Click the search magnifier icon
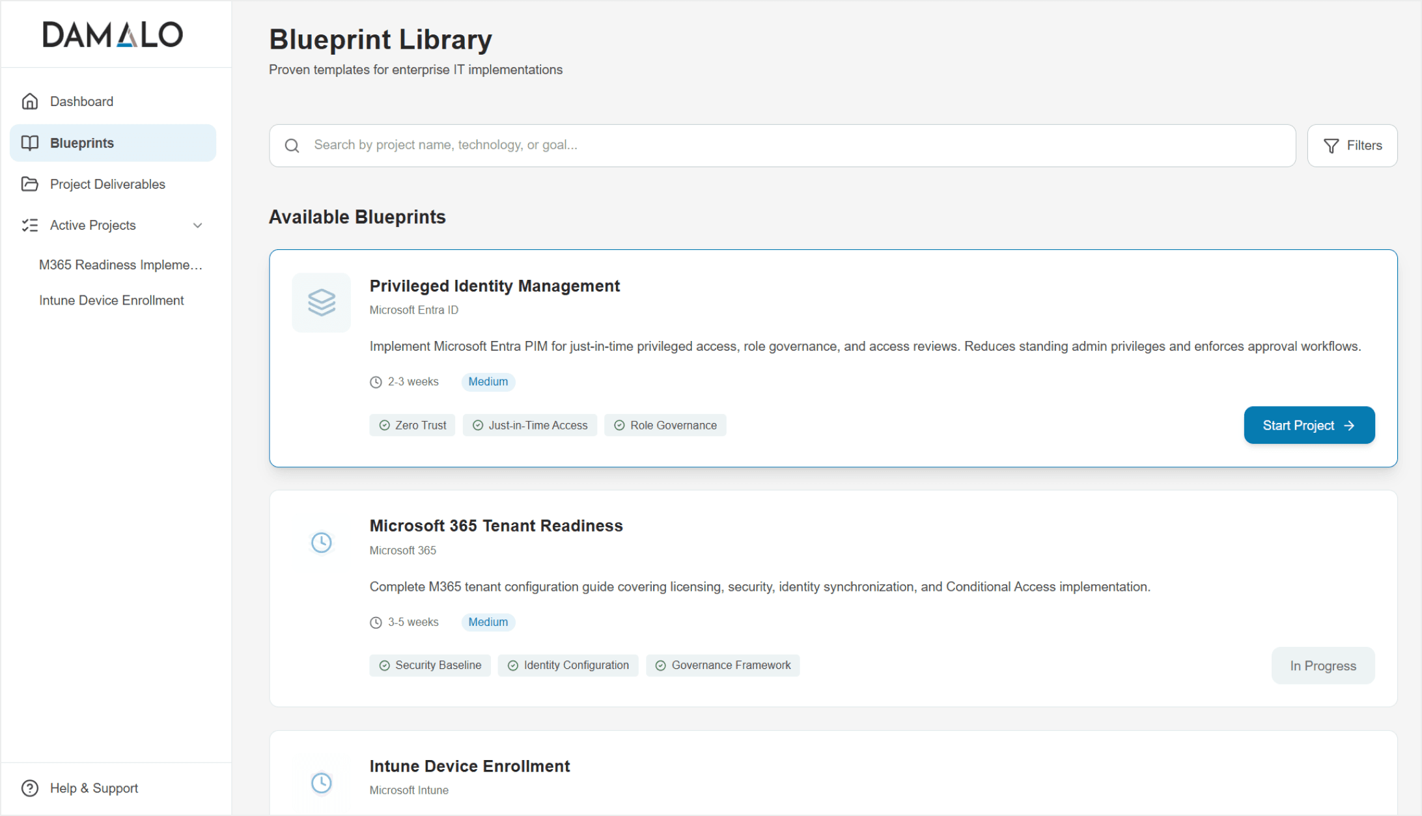This screenshot has width=1422, height=816. [x=292, y=146]
